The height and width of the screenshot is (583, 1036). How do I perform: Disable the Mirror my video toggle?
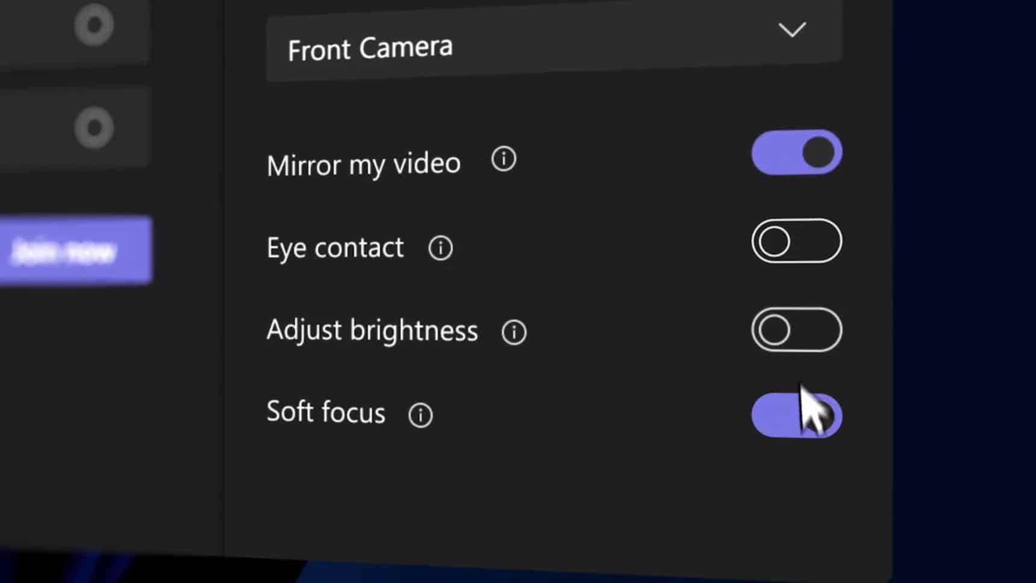click(x=796, y=152)
